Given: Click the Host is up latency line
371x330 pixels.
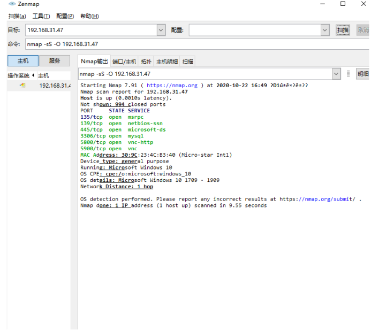Looking at the screenshot, I should 126,98.
